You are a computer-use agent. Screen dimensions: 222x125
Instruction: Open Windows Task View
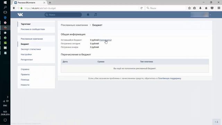coord(5,12)
